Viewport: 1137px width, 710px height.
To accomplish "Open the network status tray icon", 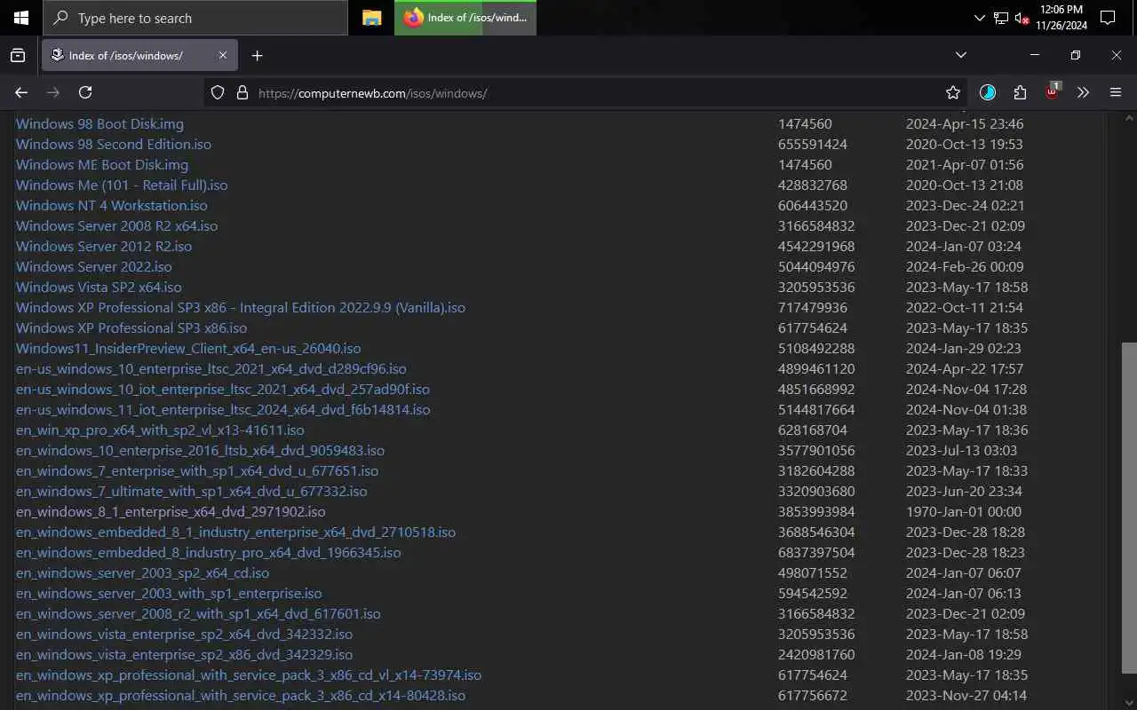I will point(1001,18).
